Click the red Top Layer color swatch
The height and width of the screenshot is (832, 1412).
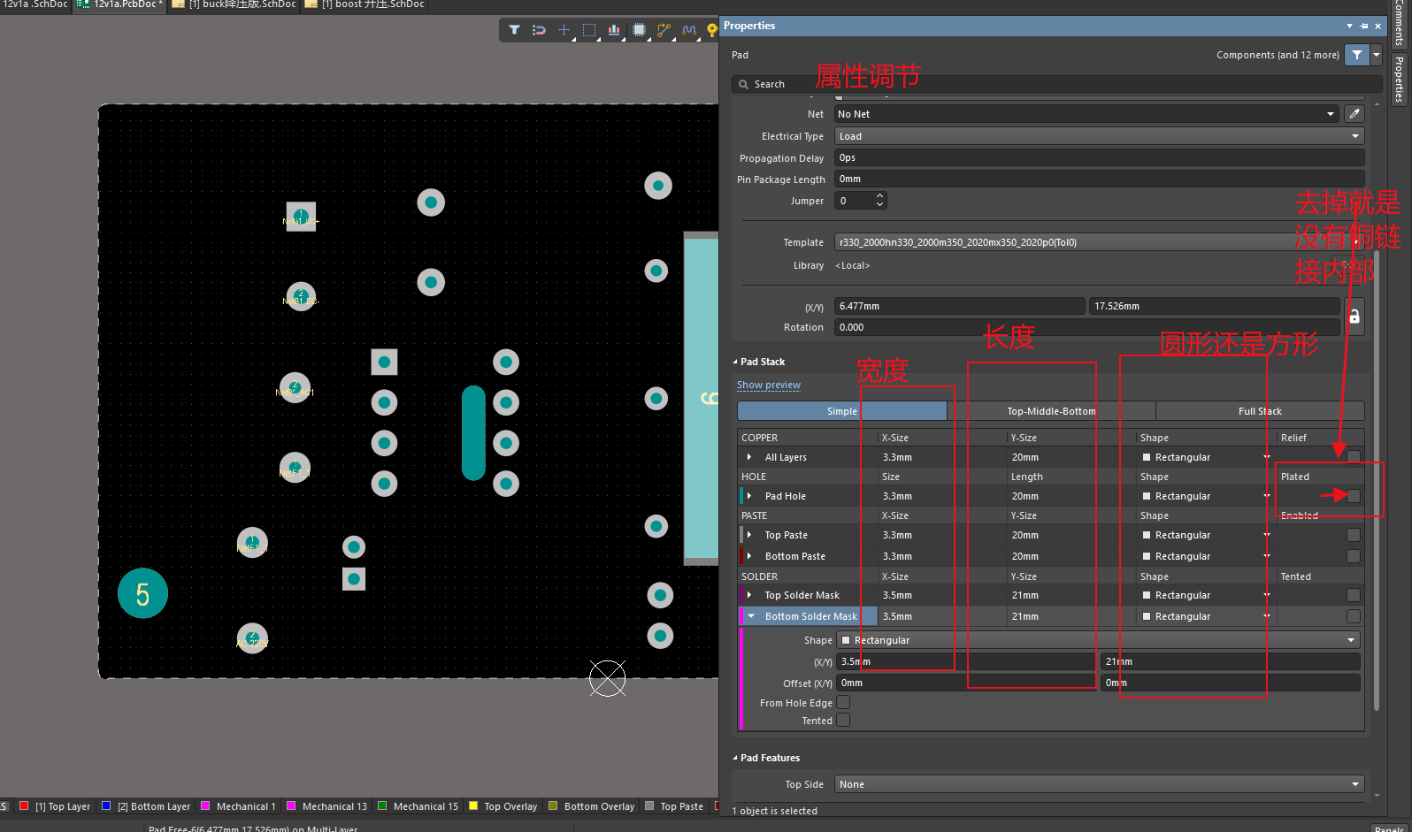point(24,806)
